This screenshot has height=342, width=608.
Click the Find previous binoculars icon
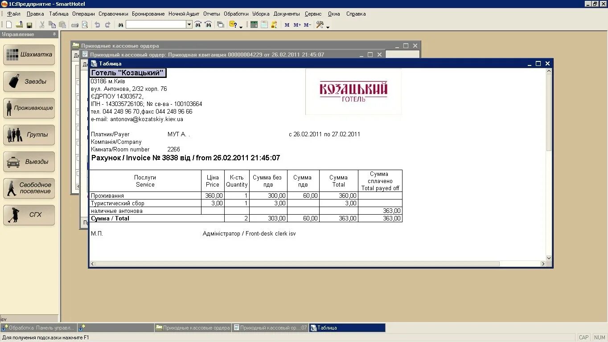coord(208,25)
